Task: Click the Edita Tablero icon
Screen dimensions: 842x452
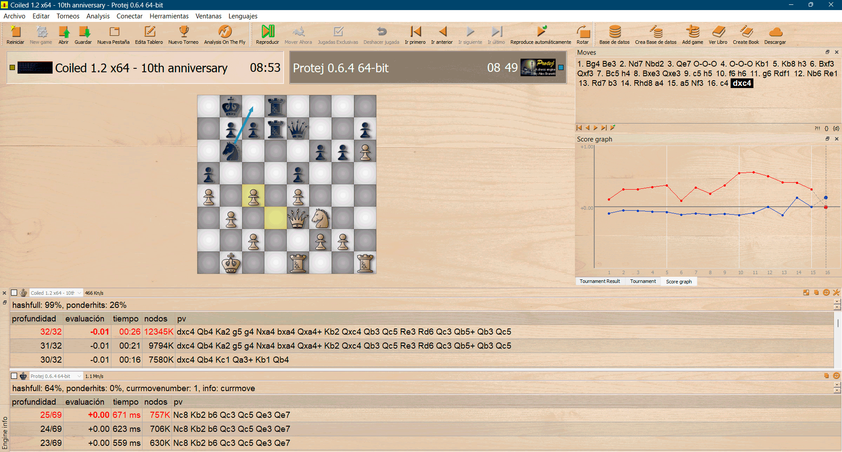Action: coord(149,35)
